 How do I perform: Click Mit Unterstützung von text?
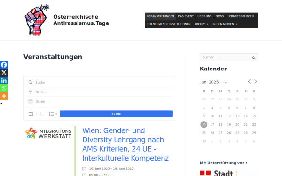point(223,163)
